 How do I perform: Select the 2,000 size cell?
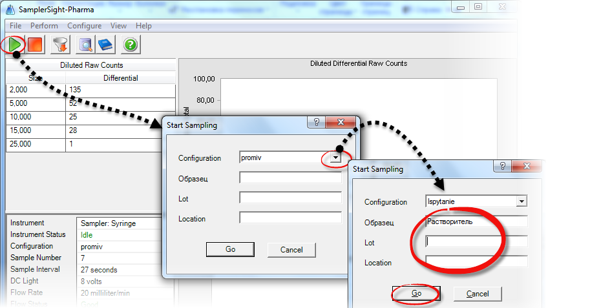tap(36, 90)
